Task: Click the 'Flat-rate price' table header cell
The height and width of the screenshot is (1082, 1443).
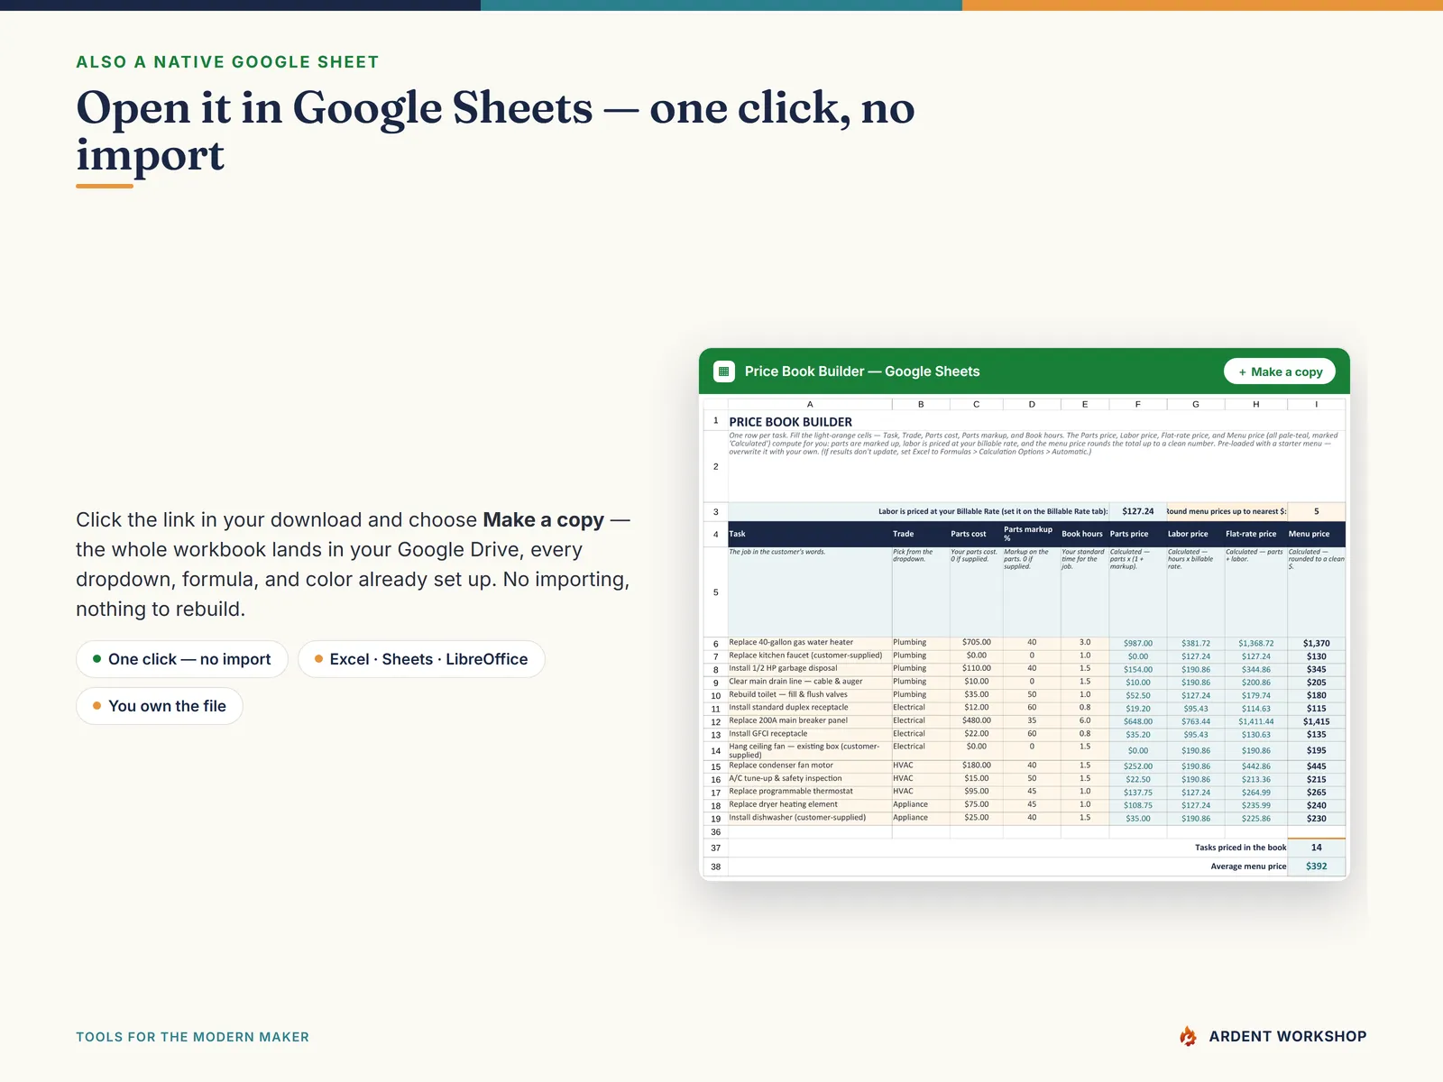Action: (x=1256, y=534)
